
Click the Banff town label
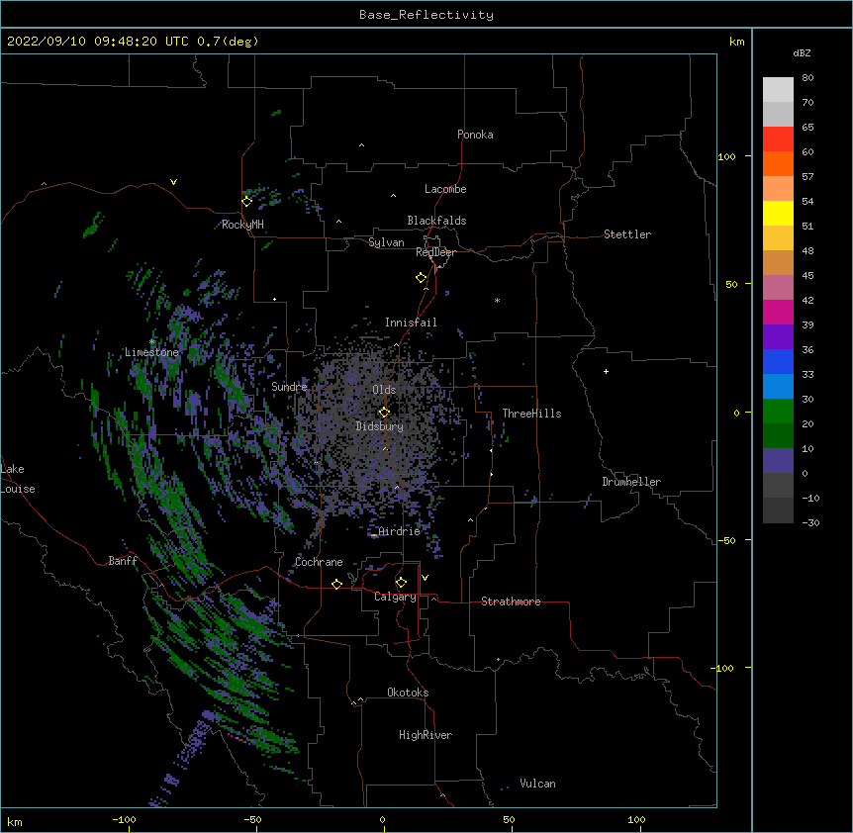123,561
